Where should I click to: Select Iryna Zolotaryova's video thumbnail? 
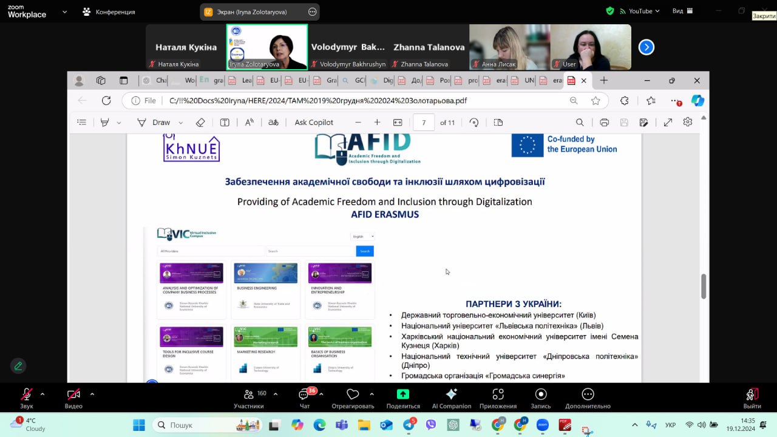point(267,47)
